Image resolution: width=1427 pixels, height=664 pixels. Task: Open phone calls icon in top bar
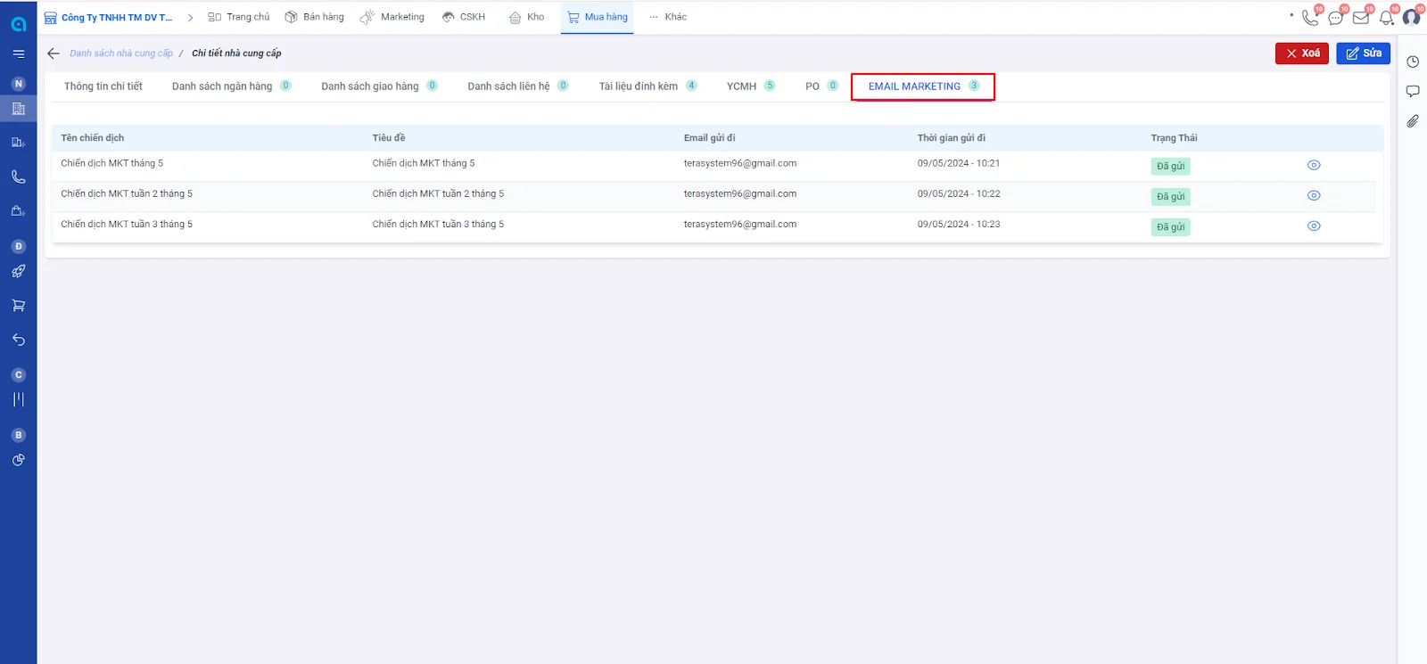tap(1310, 17)
